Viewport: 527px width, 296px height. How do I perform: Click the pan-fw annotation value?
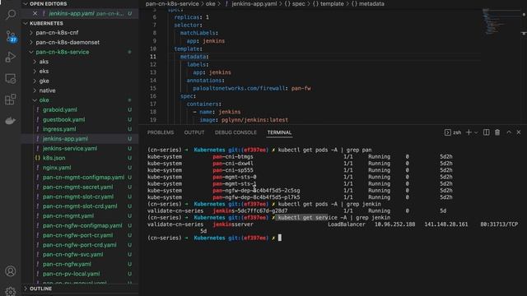(x=301, y=88)
